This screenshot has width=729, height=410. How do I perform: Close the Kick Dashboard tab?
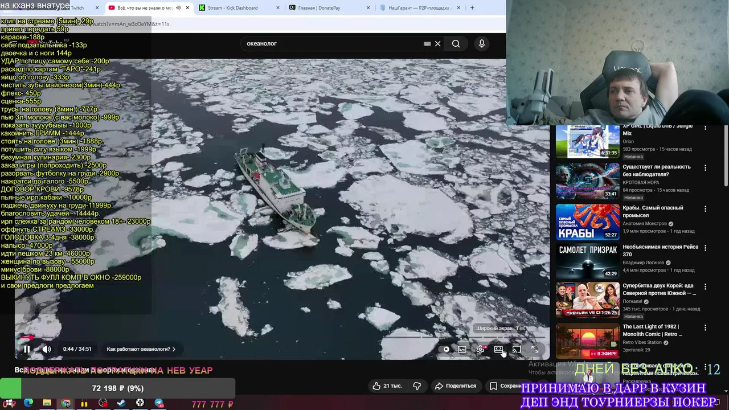[x=277, y=8]
